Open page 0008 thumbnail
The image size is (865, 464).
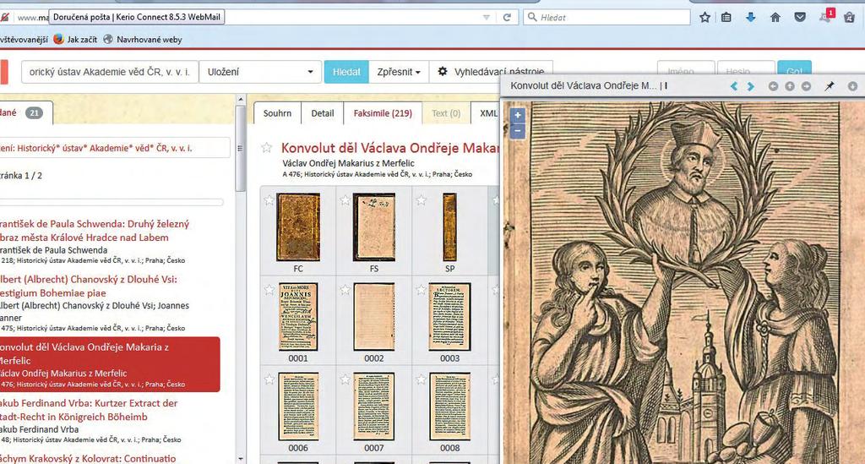(449, 406)
